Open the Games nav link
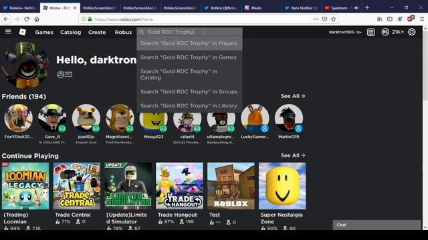This screenshot has width=428, height=240. click(44, 32)
